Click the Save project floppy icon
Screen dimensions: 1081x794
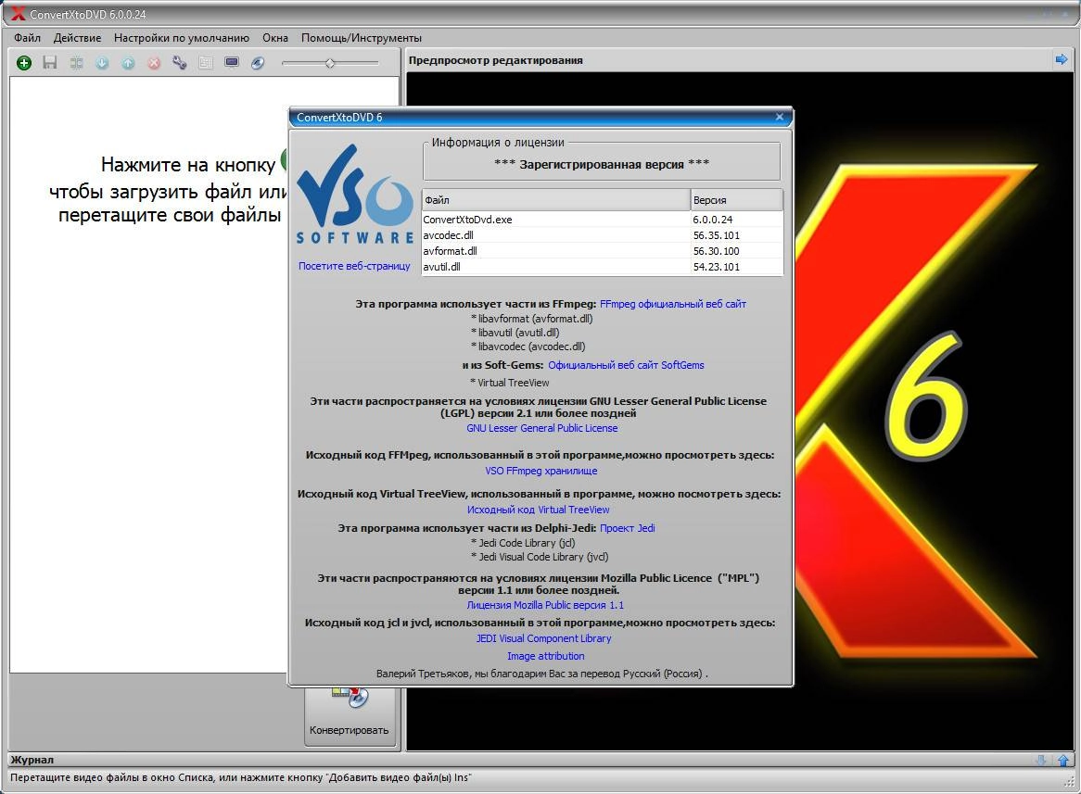point(50,63)
